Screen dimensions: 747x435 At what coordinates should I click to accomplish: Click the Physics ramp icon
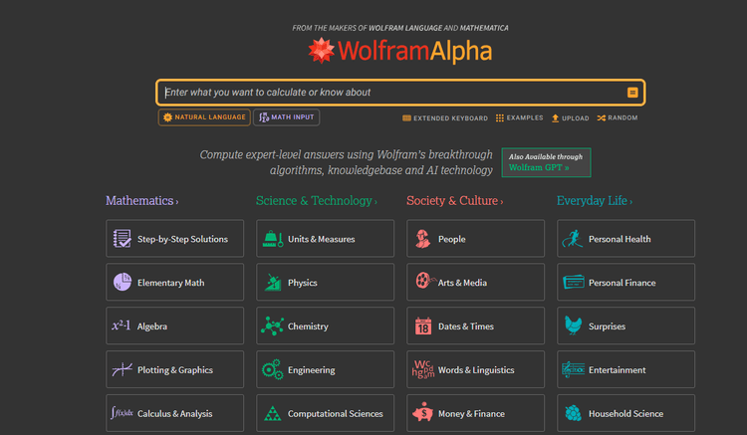point(273,283)
